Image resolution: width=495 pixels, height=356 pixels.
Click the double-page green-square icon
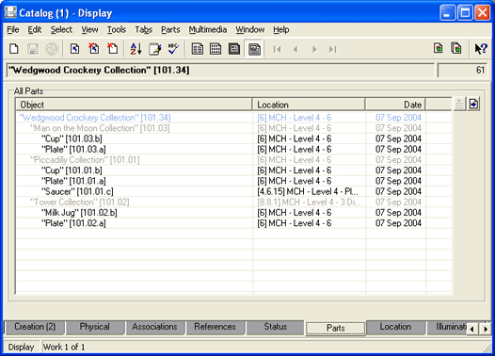(456, 48)
